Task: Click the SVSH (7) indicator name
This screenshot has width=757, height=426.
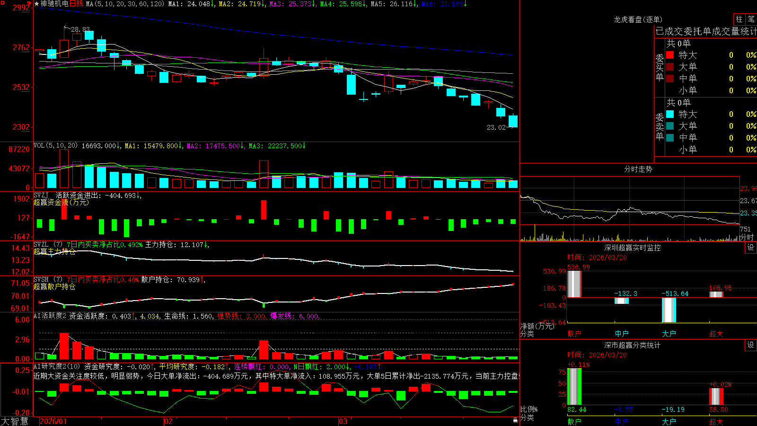Action: coord(48,280)
